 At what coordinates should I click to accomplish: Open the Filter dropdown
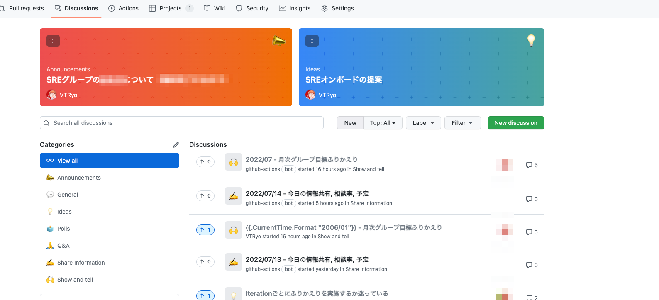click(x=463, y=123)
